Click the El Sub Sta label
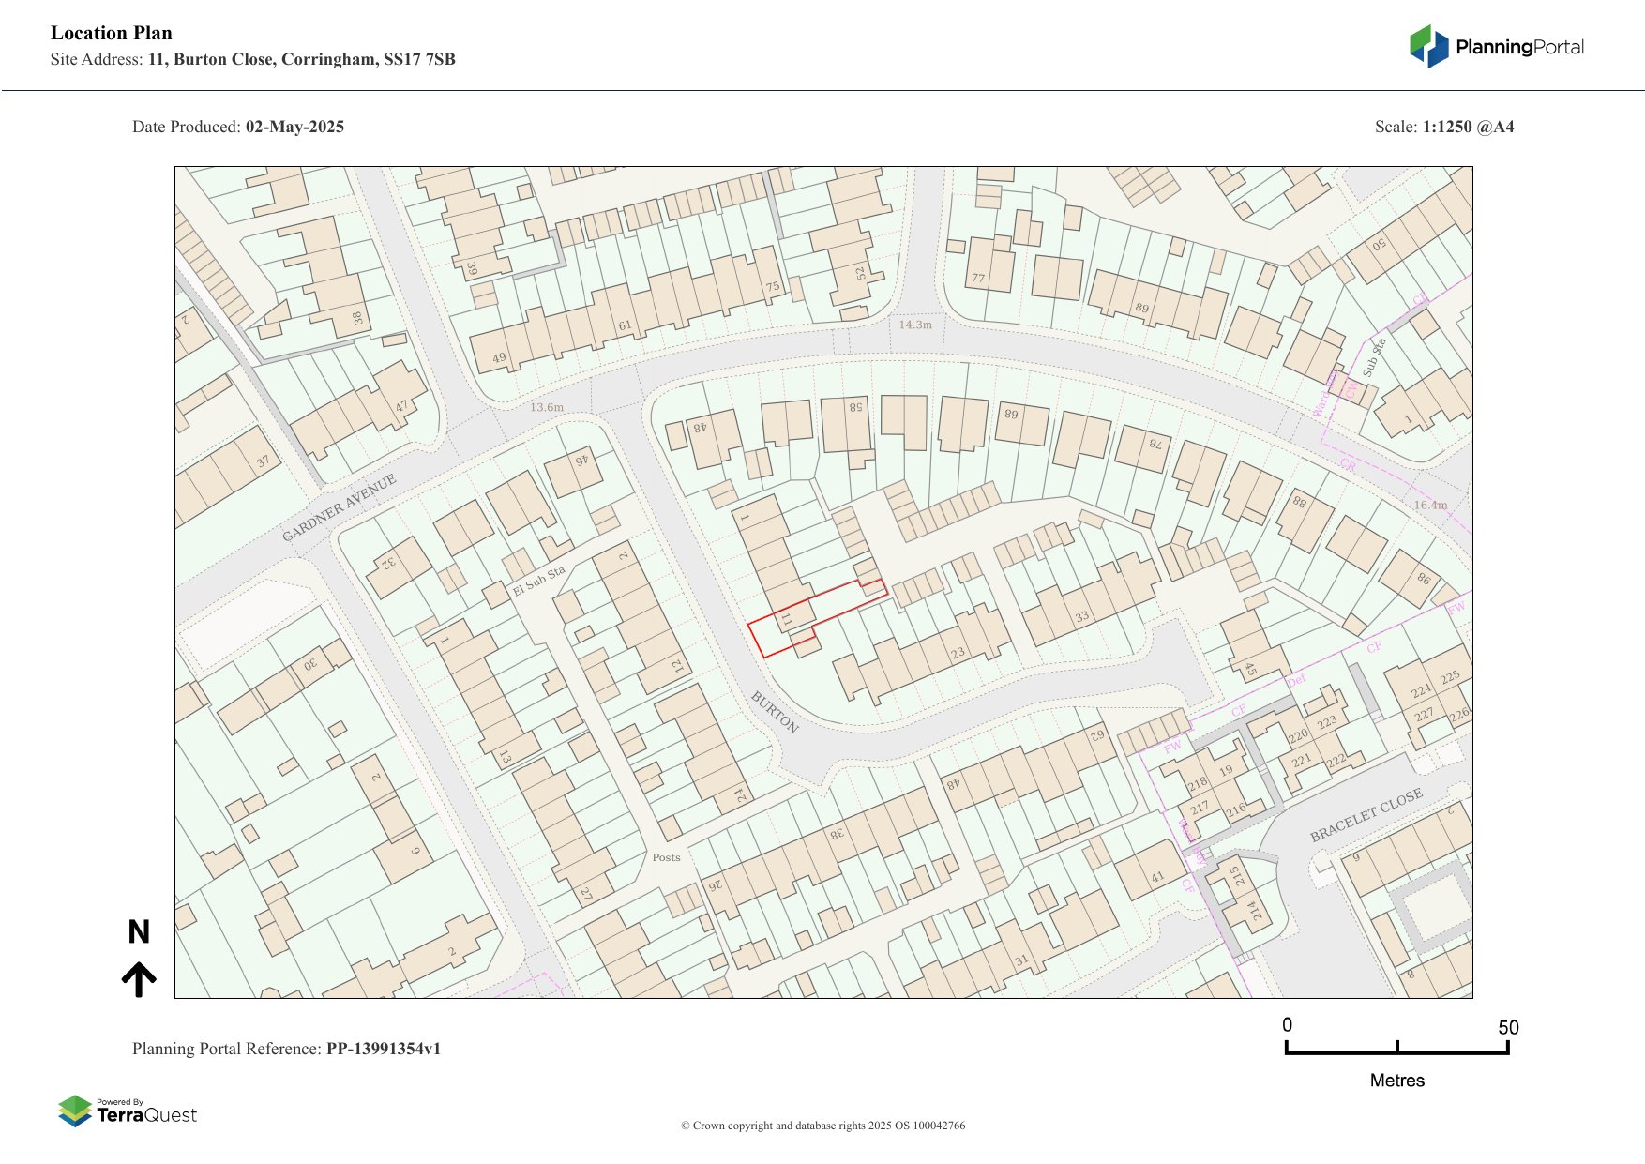This screenshot has width=1645, height=1164. [x=538, y=582]
